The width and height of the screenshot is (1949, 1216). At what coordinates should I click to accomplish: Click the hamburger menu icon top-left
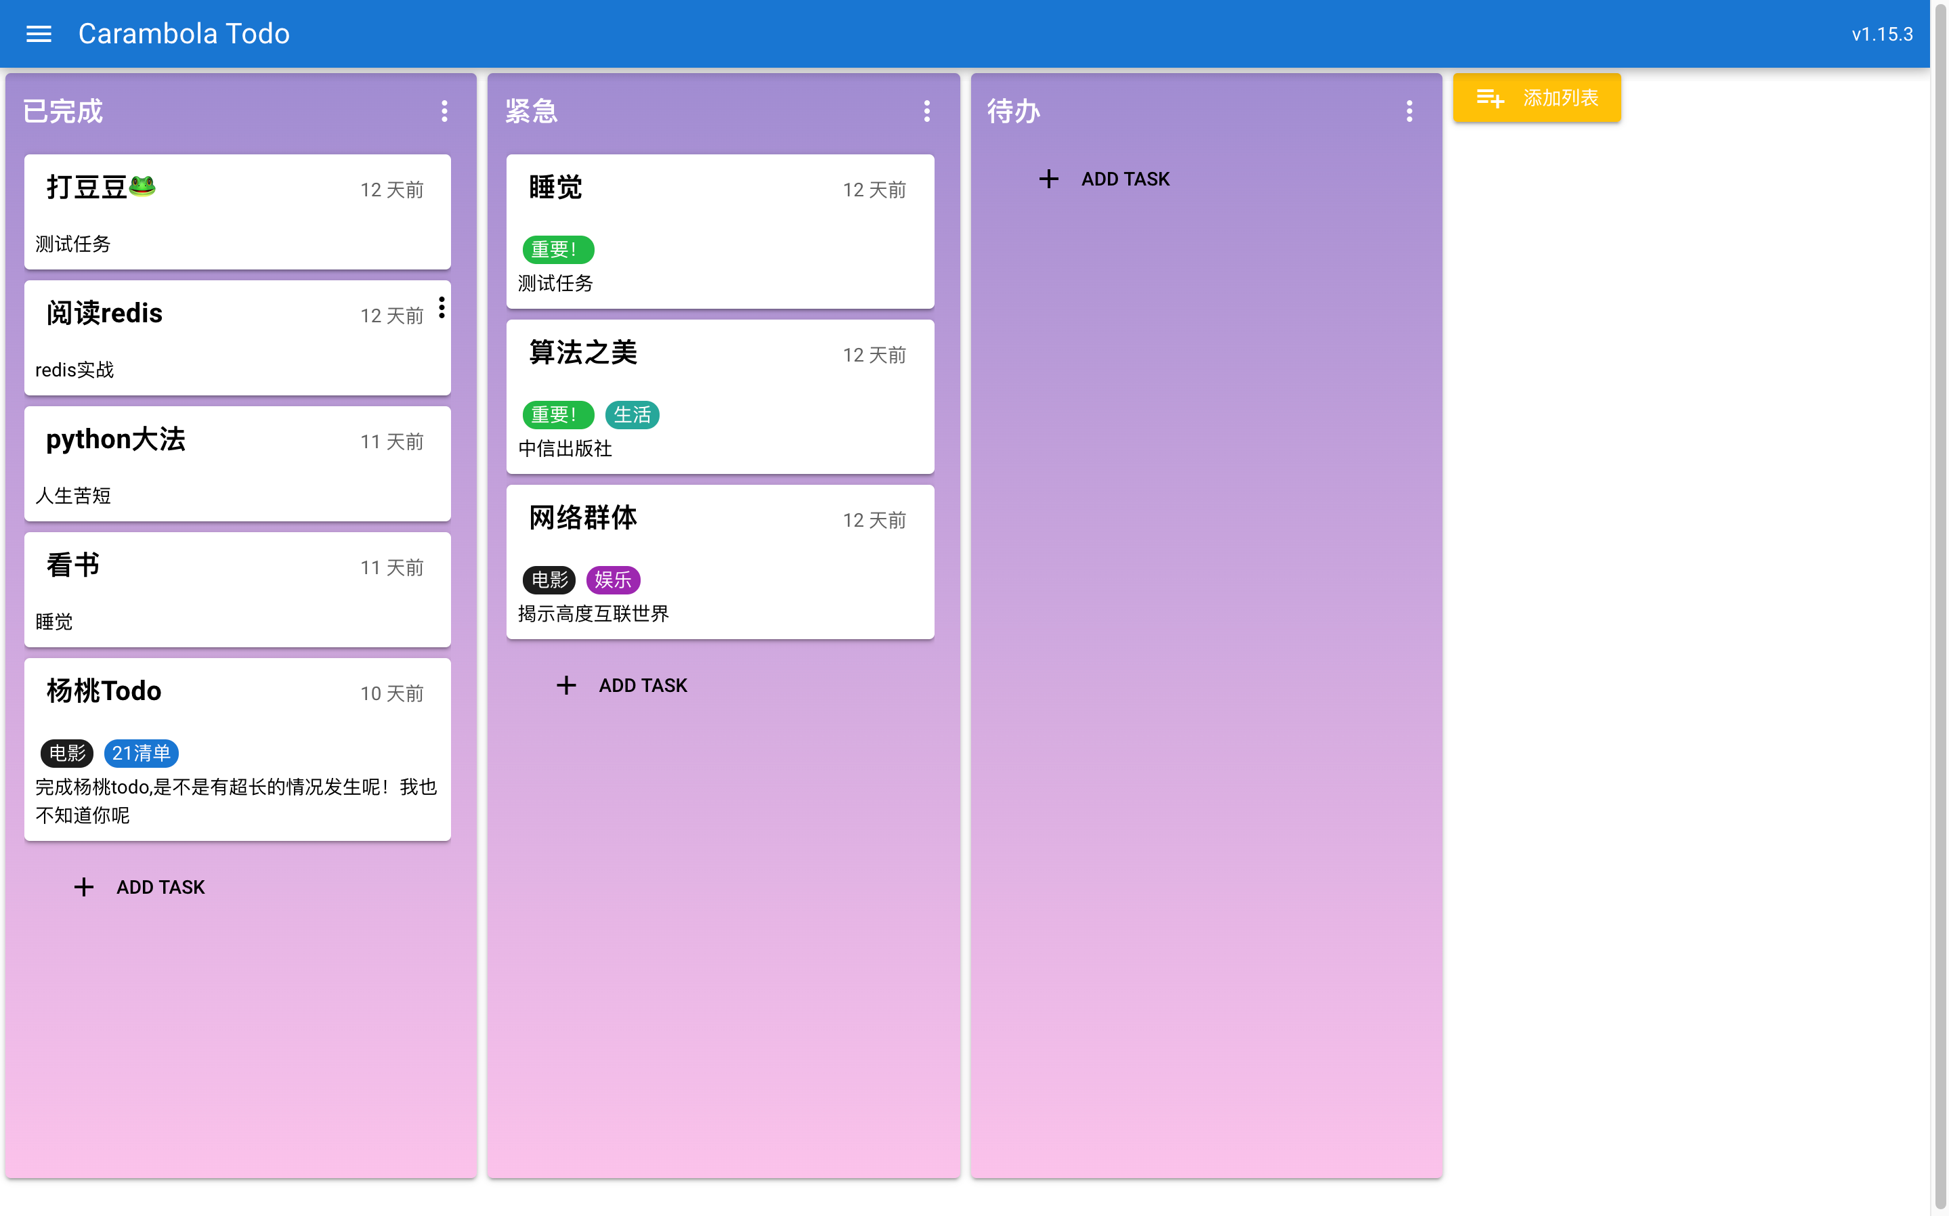pyautogui.click(x=38, y=32)
